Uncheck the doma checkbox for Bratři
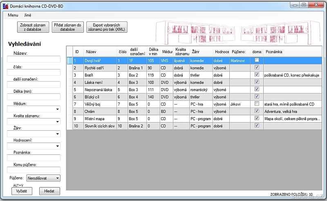327x201 pixels. coord(257,75)
